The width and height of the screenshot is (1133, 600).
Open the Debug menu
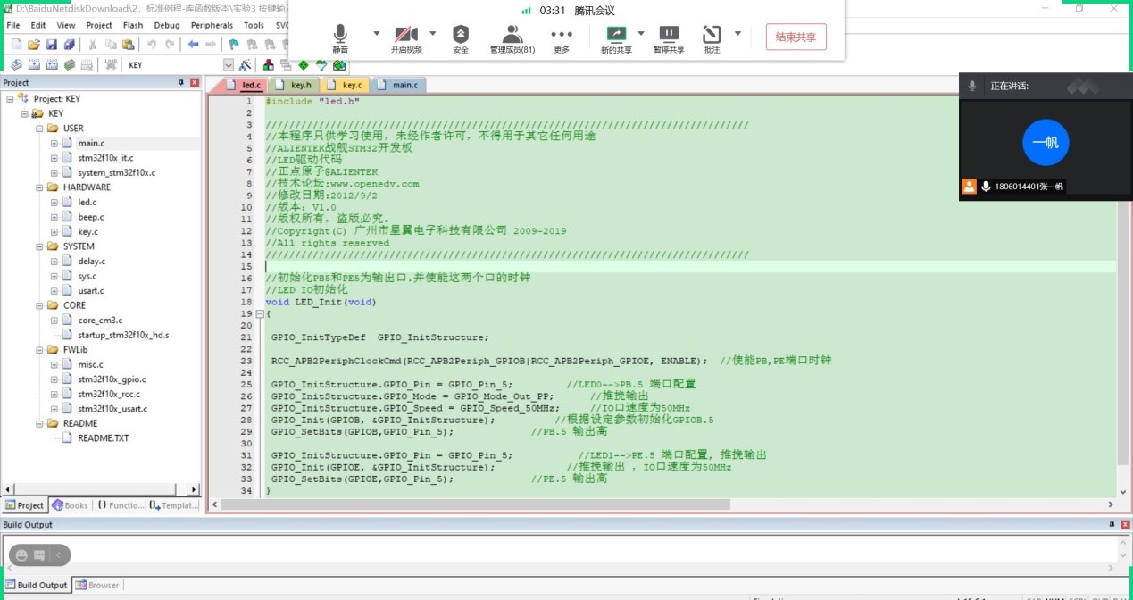click(x=167, y=25)
